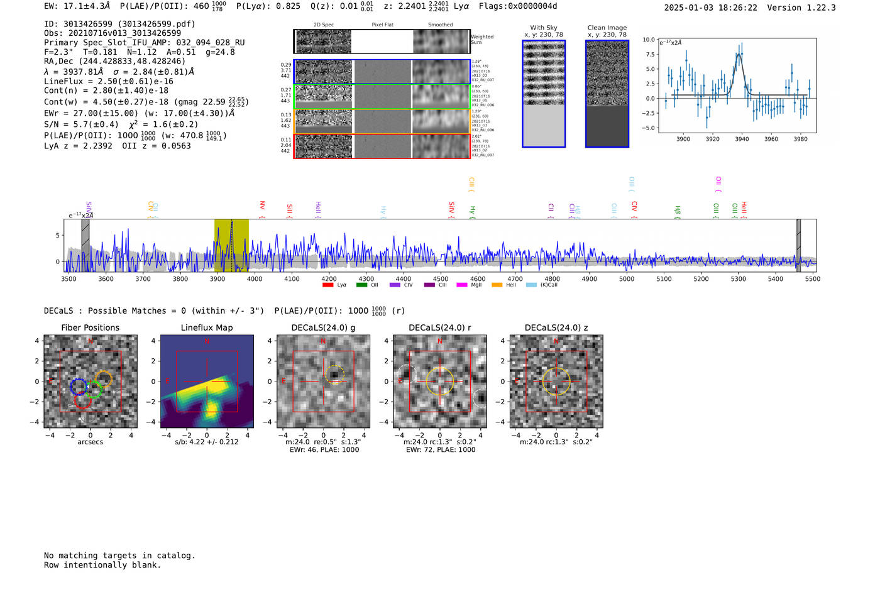Click the green Hβ line marker near 5130
The image size is (880, 599).
click(678, 212)
